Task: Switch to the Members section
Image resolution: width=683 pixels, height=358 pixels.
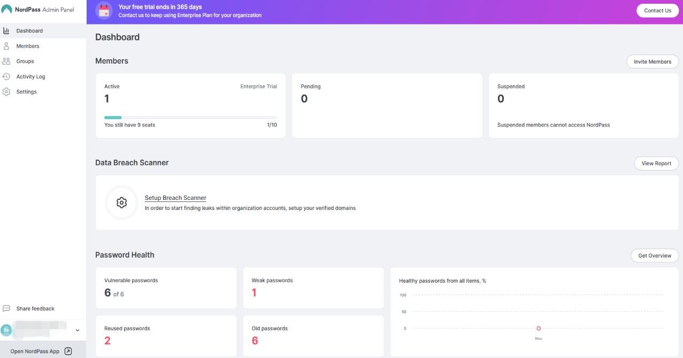Action: click(x=27, y=46)
